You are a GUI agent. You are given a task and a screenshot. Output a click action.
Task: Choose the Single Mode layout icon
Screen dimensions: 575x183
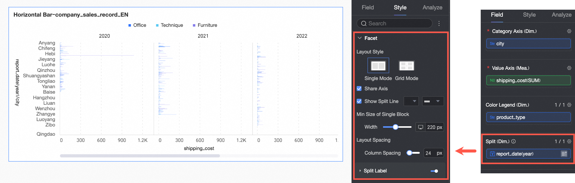(378, 66)
